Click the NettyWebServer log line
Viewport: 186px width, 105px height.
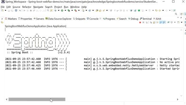[92, 65]
